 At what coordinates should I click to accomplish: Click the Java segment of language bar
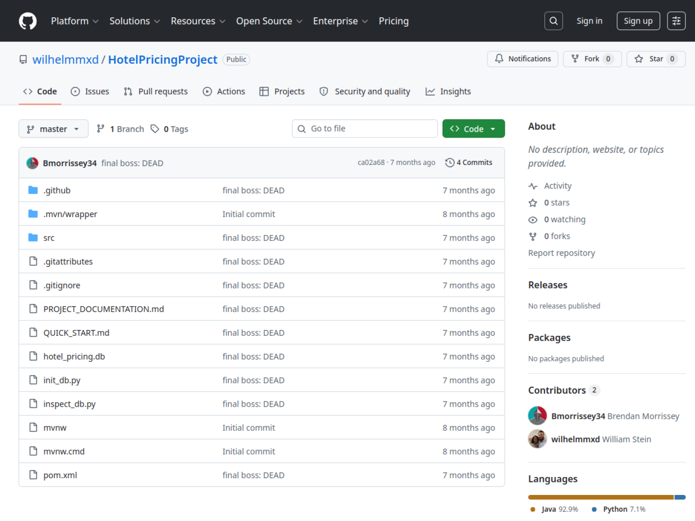(x=601, y=497)
